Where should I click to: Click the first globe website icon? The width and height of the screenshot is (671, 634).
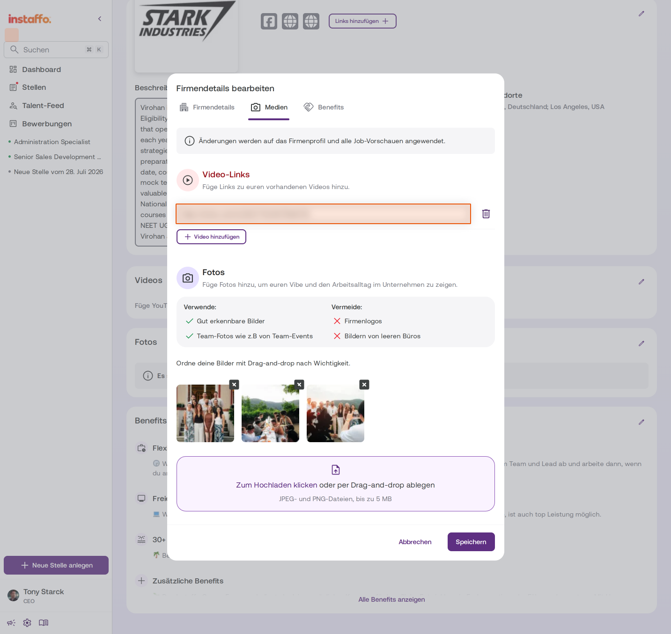click(290, 21)
